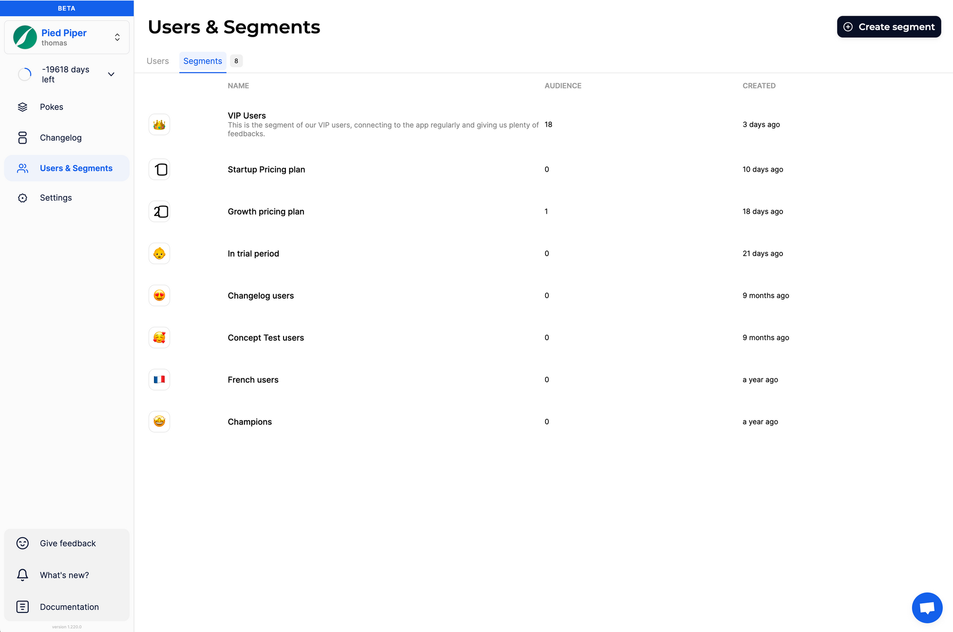The image size is (953, 632).
Task: Click the What's new bell icon
Action: tap(22, 575)
